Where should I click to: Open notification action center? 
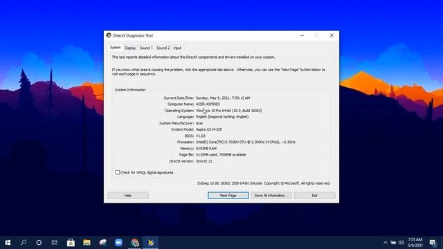coord(433,243)
